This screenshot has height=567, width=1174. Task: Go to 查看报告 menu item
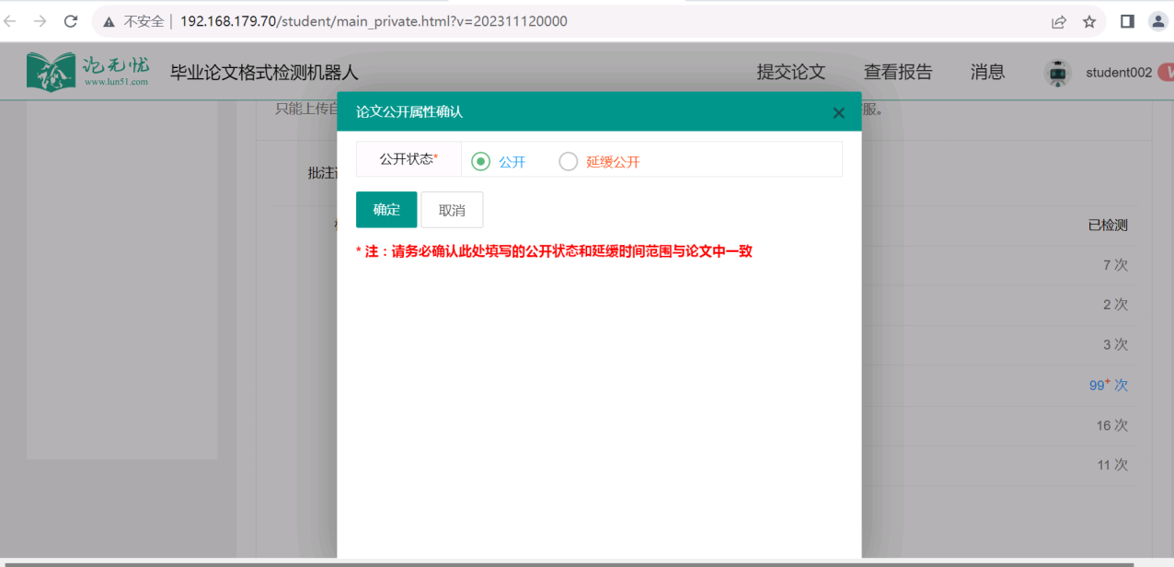tap(897, 72)
